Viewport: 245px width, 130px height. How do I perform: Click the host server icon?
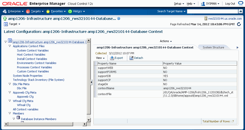(206, 19)
